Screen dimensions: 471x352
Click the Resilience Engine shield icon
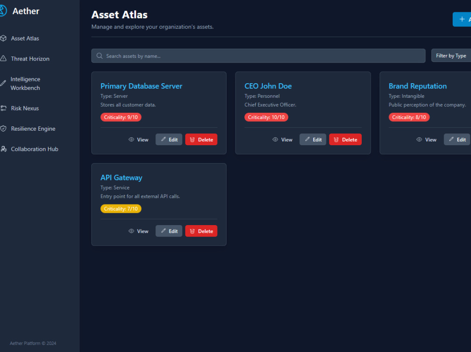pos(3,129)
